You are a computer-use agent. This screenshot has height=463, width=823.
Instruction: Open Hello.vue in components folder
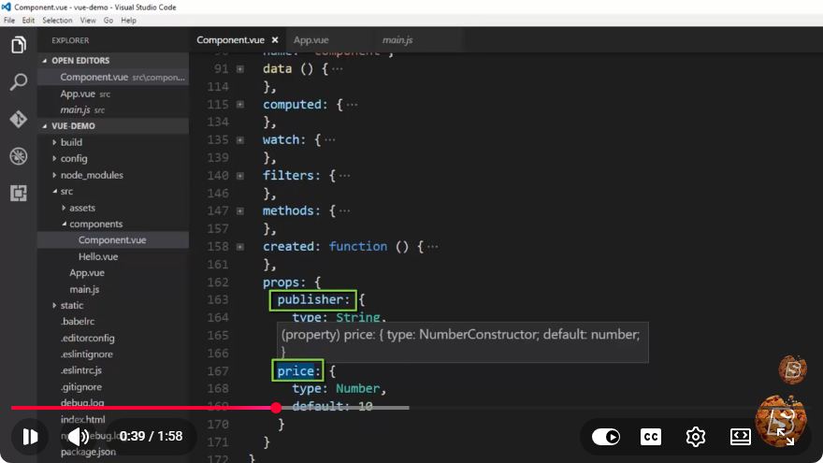point(113,256)
